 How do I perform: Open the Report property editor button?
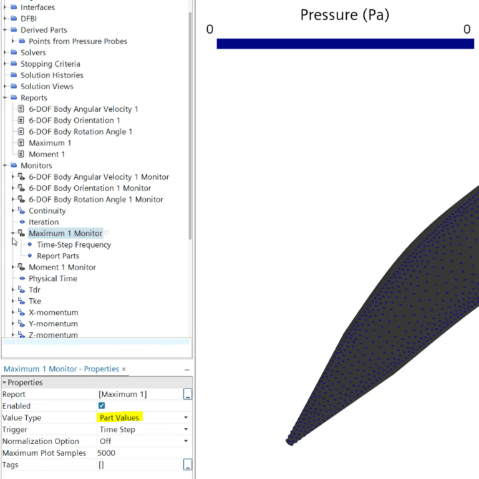pyautogui.click(x=188, y=394)
